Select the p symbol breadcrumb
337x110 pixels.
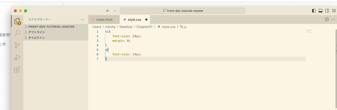pyautogui.click(x=183, y=27)
